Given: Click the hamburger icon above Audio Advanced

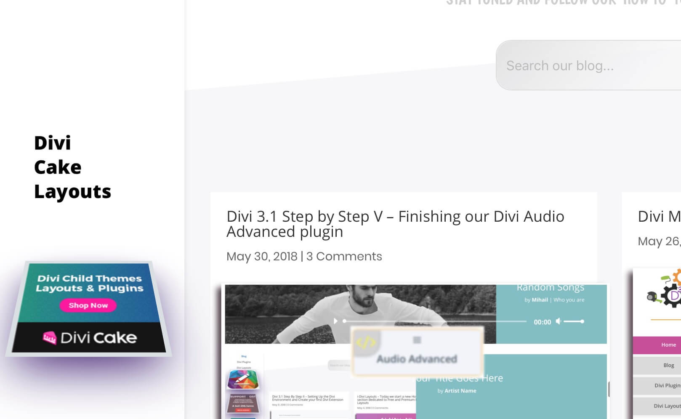Looking at the screenshot, I should pyautogui.click(x=417, y=340).
